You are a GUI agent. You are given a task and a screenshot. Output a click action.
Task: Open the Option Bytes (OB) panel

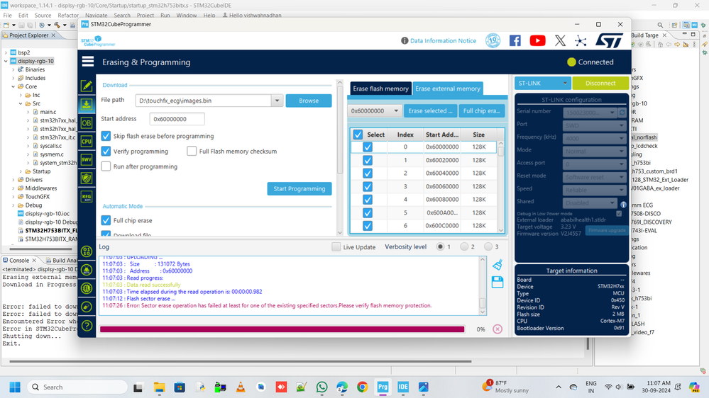click(x=87, y=123)
